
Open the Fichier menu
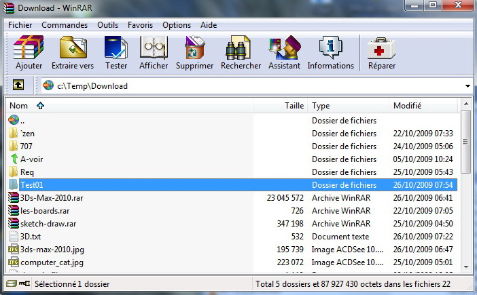click(x=20, y=25)
